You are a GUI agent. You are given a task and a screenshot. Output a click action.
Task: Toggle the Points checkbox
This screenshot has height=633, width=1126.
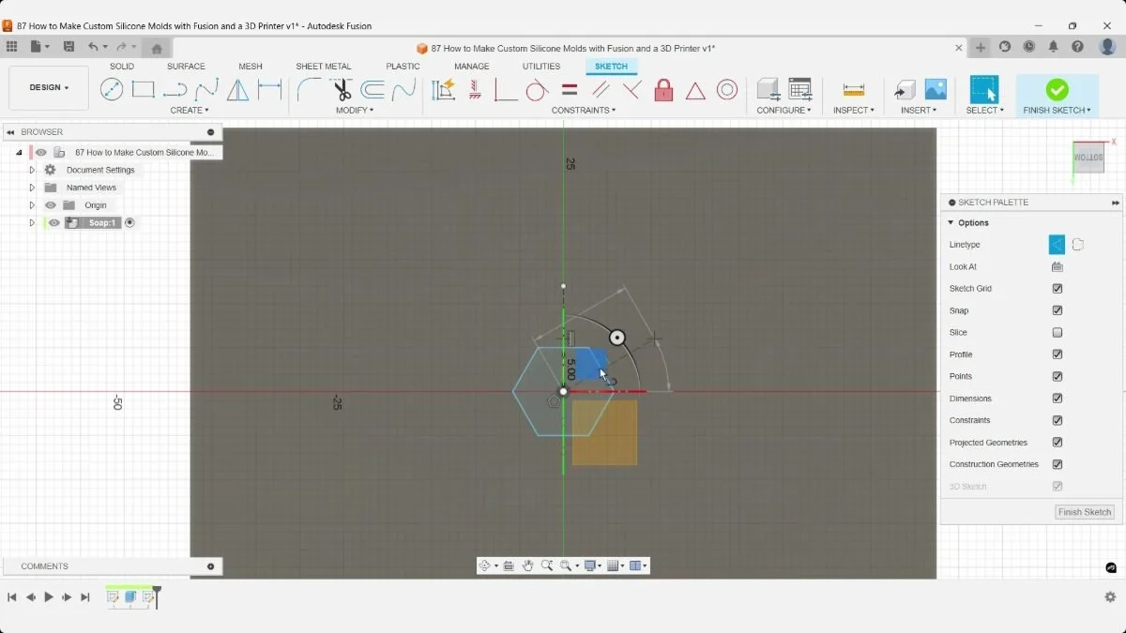pos(1058,376)
